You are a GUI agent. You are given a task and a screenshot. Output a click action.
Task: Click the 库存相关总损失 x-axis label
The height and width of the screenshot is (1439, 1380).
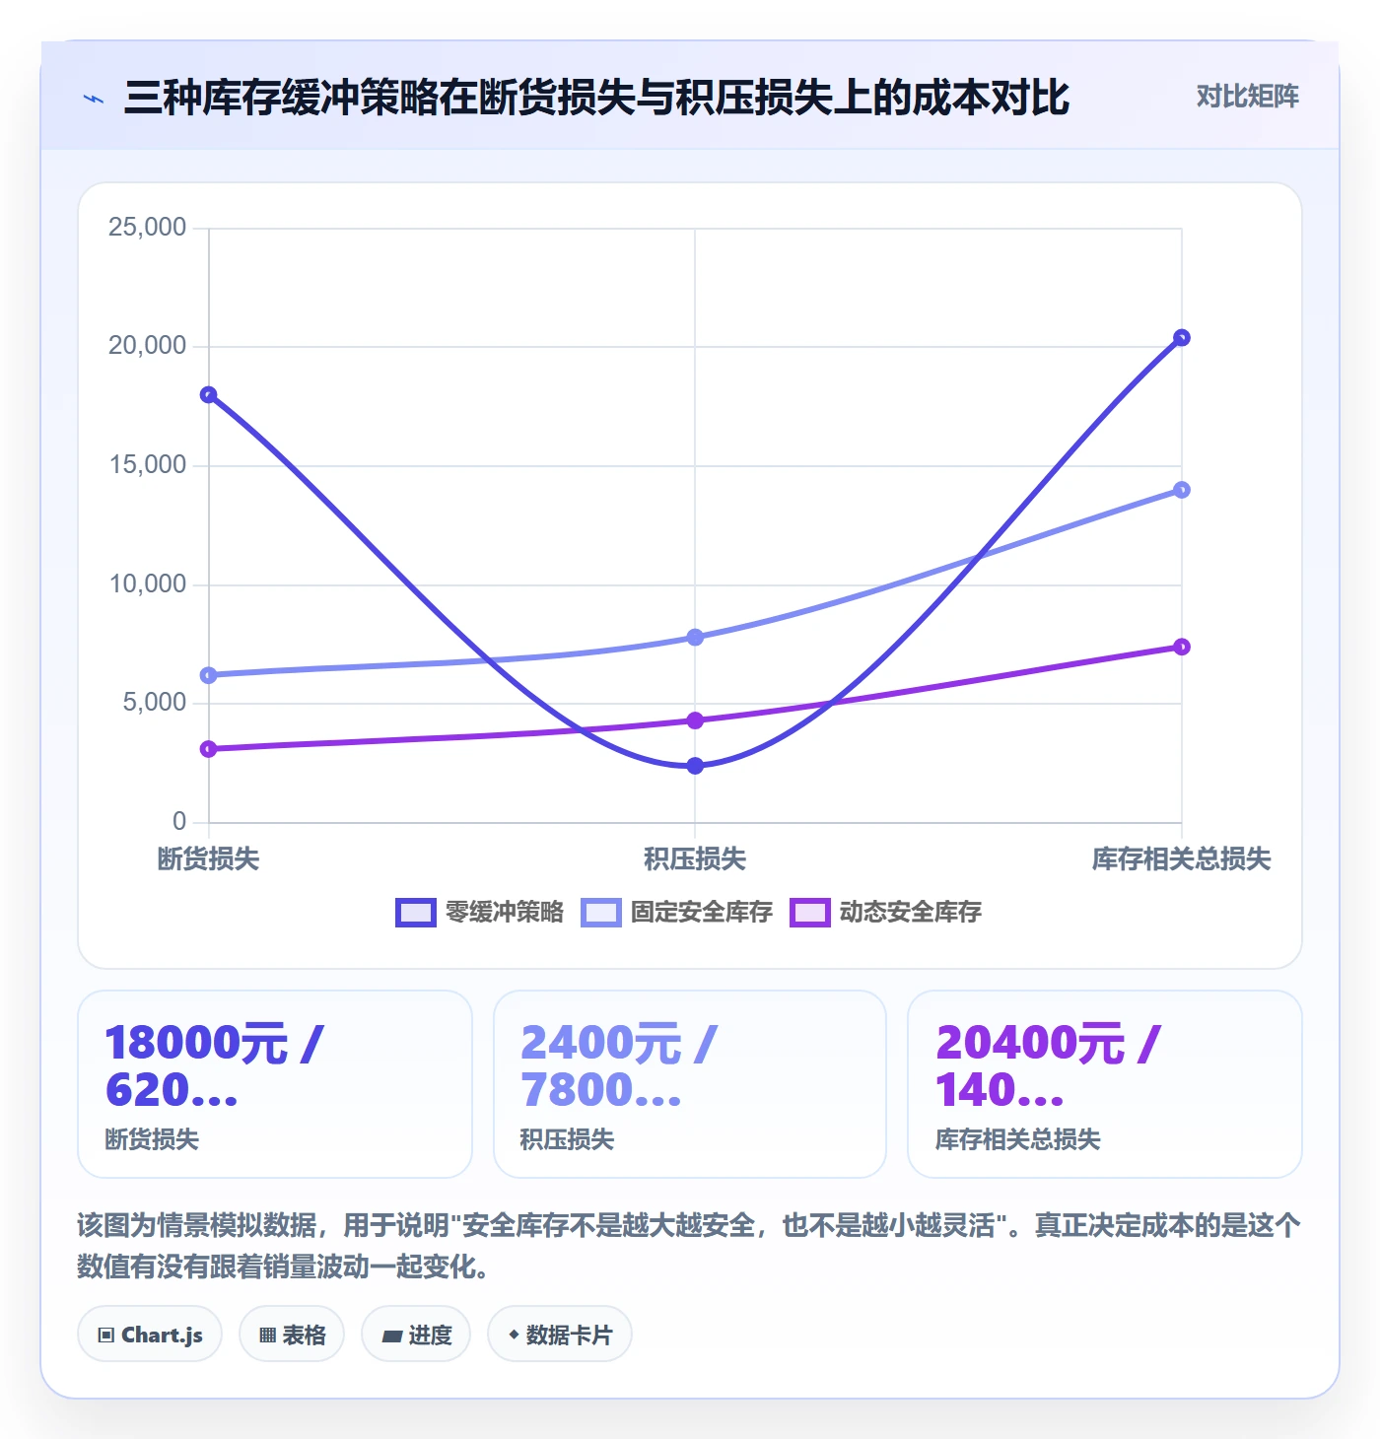1181,858
